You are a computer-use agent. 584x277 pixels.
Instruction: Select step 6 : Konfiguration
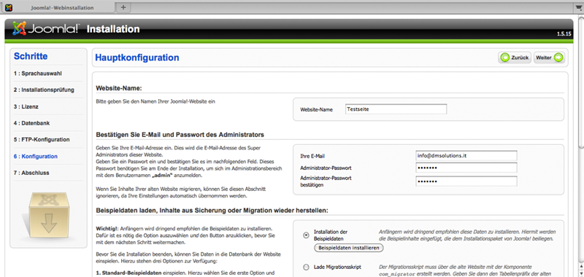(36, 157)
